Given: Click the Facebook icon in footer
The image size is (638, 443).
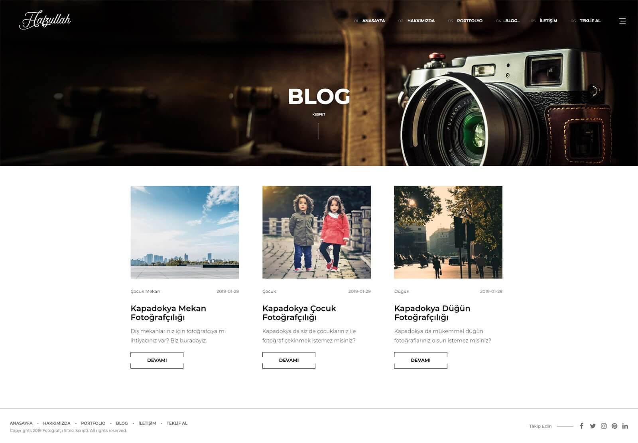Looking at the screenshot, I should [581, 426].
